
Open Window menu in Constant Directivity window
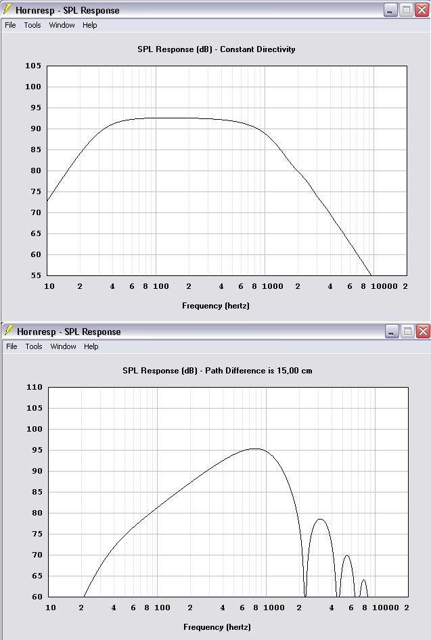[x=62, y=25]
